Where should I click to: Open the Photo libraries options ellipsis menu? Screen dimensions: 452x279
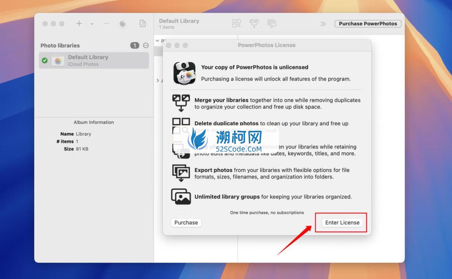point(146,46)
